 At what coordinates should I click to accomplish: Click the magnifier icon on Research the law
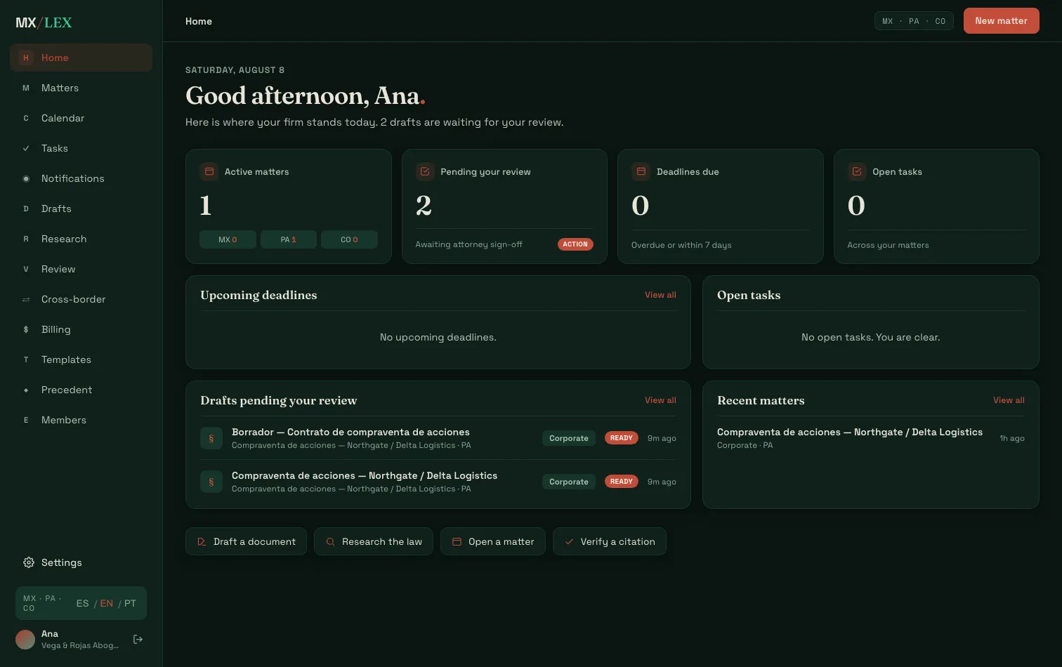point(330,541)
